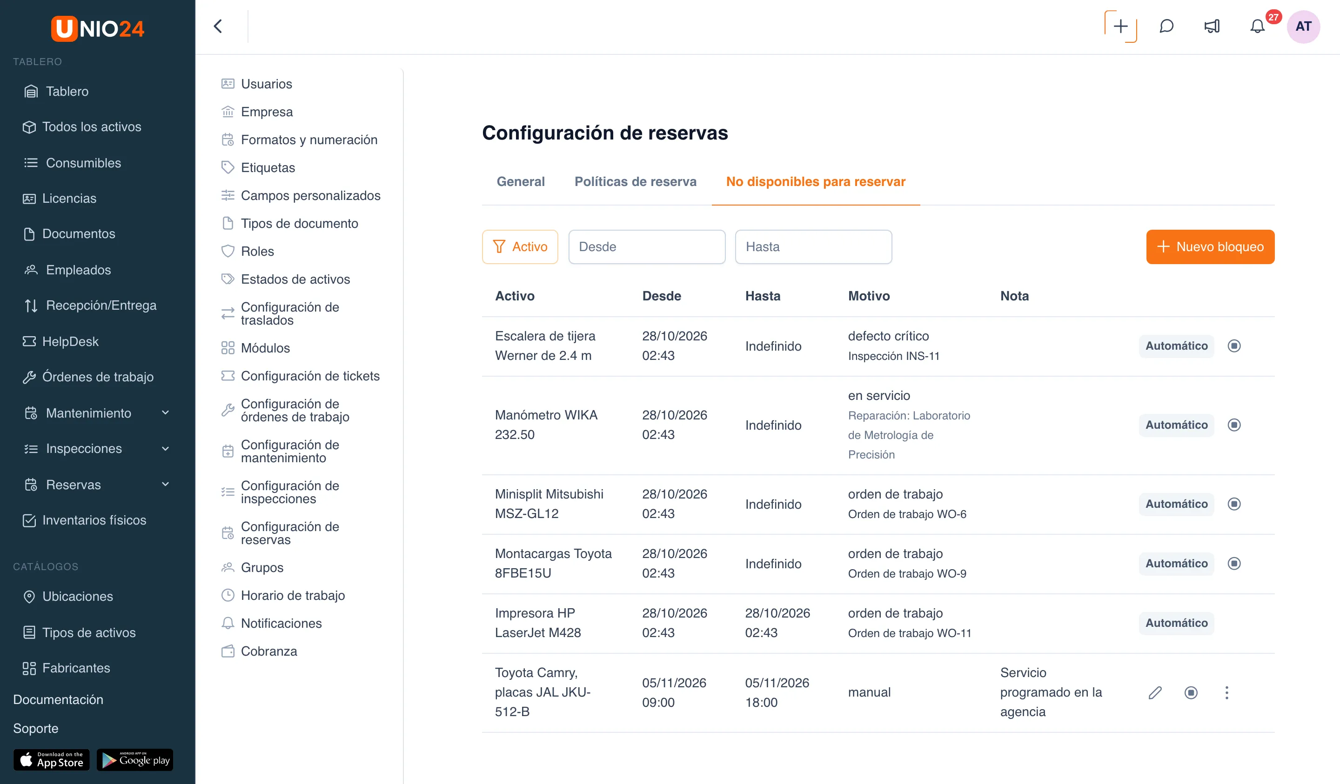This screenshot has height=784, width=1340.
Task: Switch to Políticas de reserva tab
Action: [636, 182]
